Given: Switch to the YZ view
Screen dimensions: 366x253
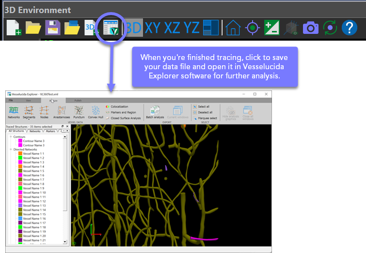Looking at the screenshot, I should (191, 28).
